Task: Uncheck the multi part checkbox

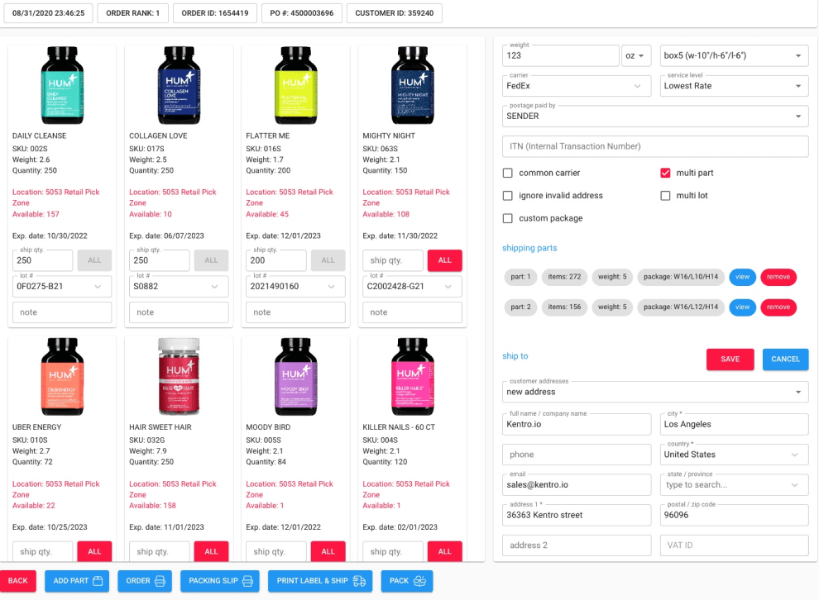Action: [665, 173]
